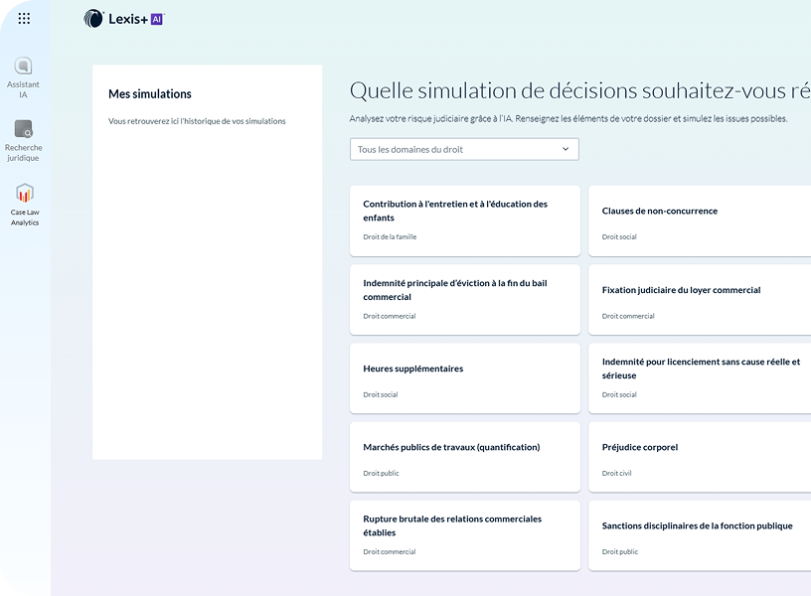Choose 'Rupture brutale des relations commerciales' card
The width and height of the screenshot is (811, 596).
point(464,534)
